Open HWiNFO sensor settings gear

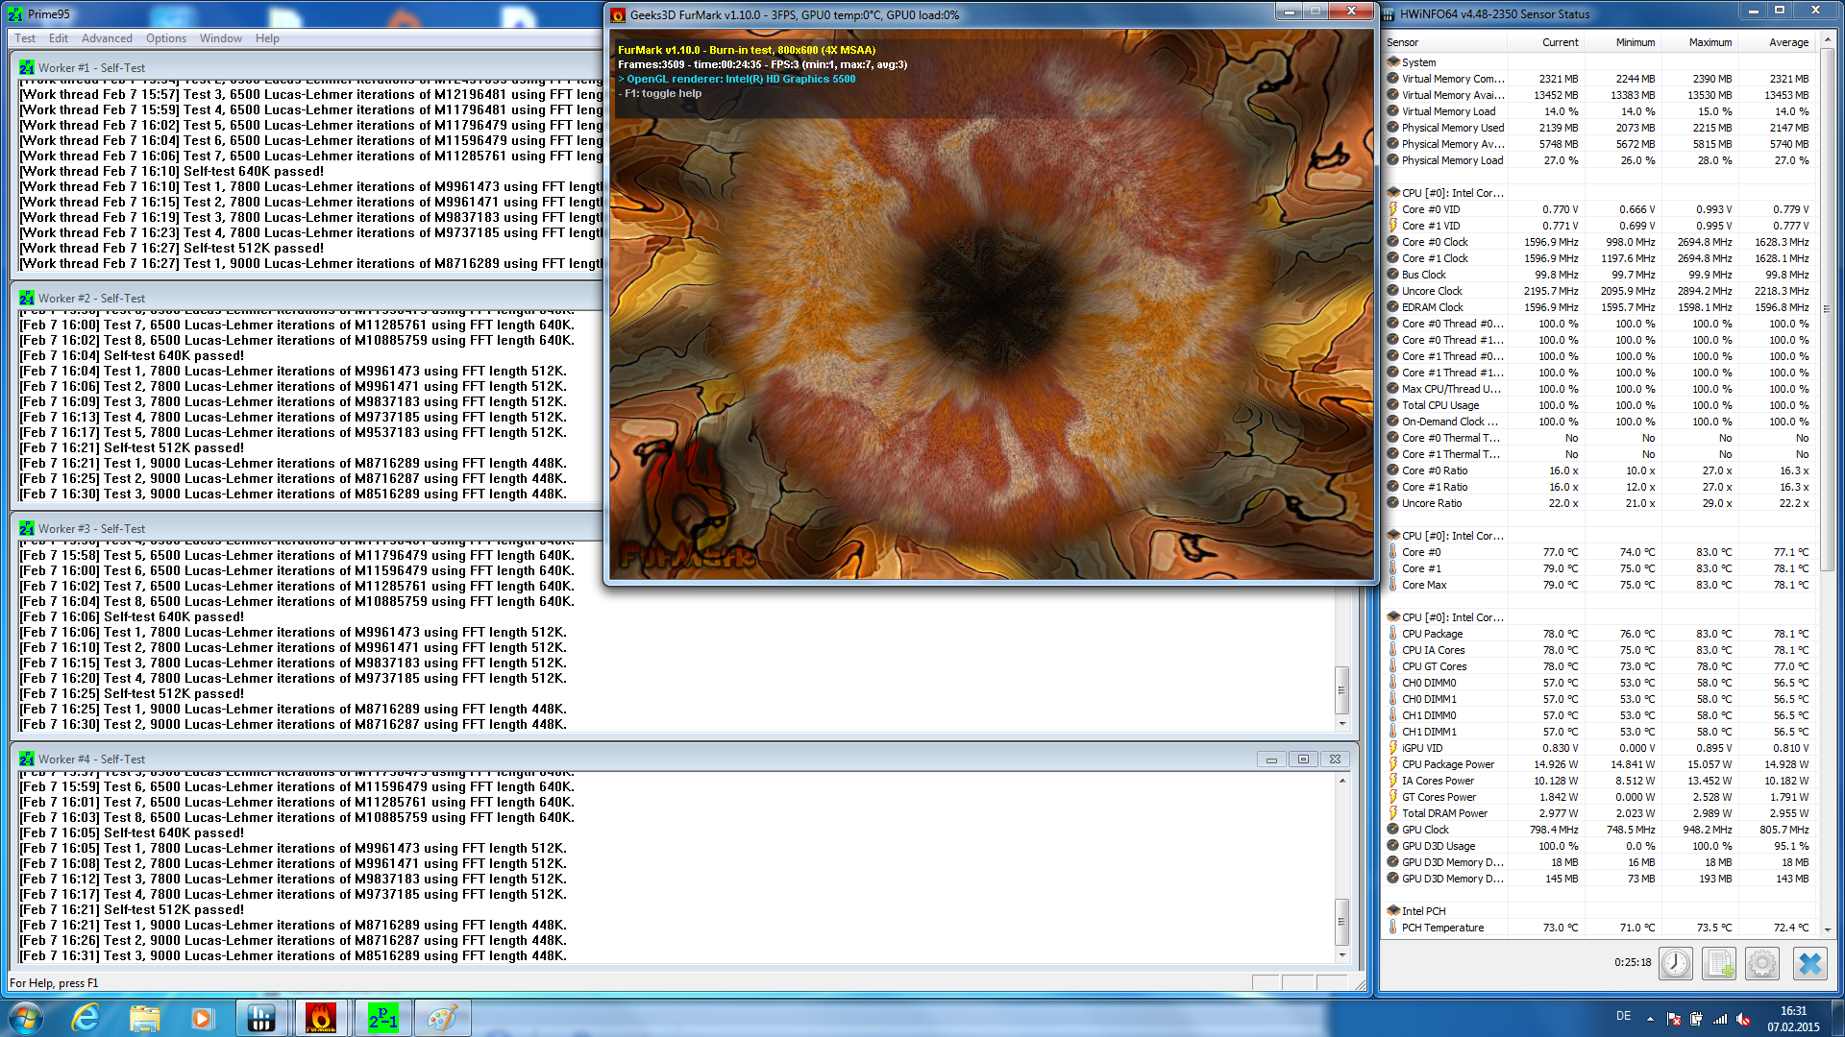point(1762,963)
